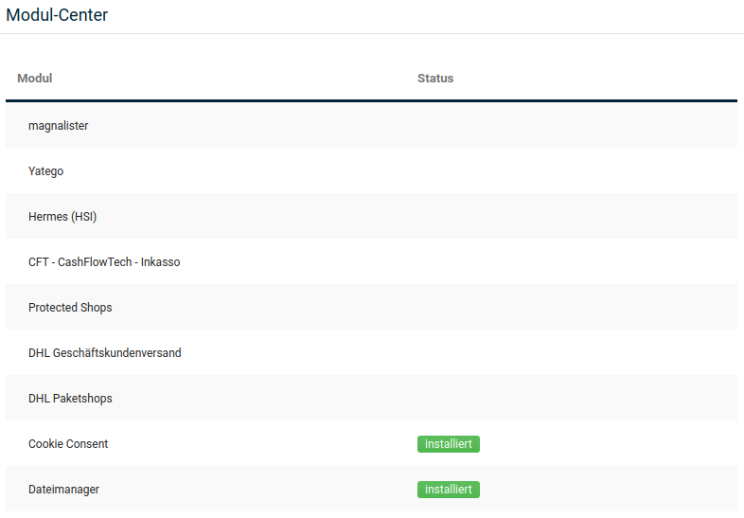Open CFT - CashFlowTech - Inkasso module

click(x=104, y=262)
